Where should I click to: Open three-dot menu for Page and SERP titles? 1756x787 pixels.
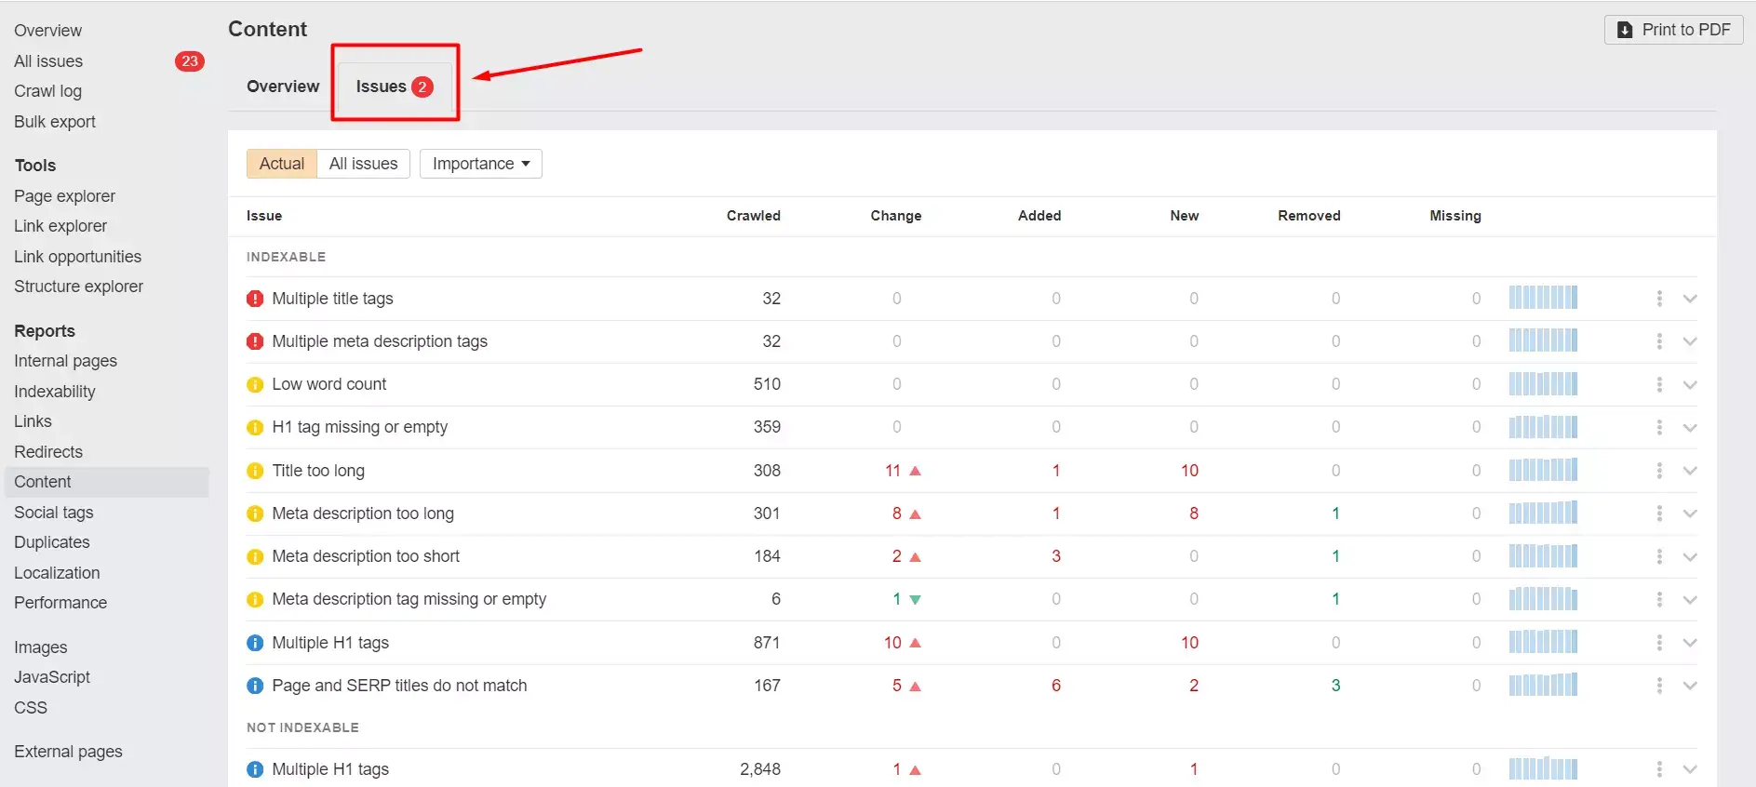coord(1659,686)
